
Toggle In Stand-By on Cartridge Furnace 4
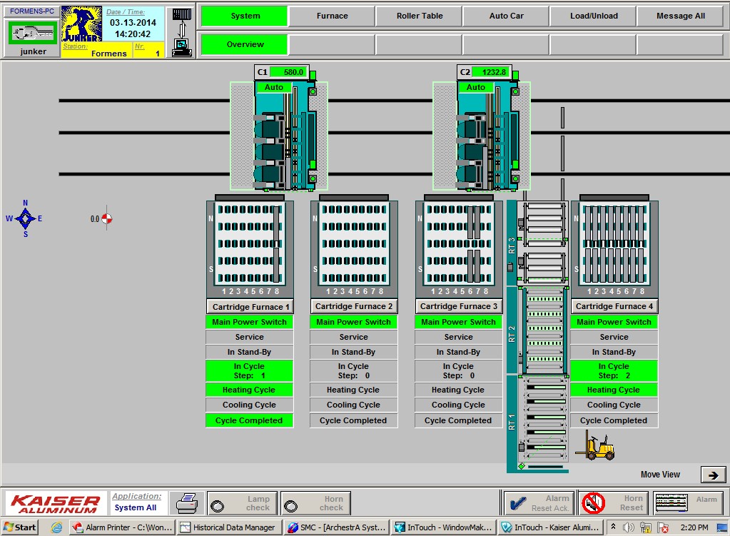pos(614,352)
